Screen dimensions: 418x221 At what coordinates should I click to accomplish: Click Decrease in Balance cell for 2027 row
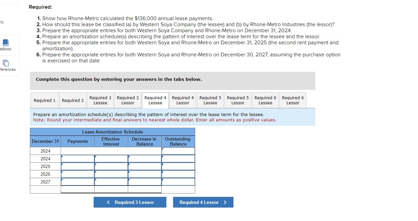(145, 182)
